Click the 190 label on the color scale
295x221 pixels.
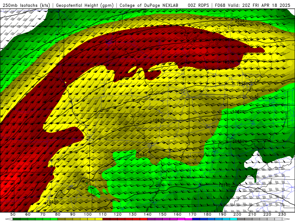click(x=222, y=214)
